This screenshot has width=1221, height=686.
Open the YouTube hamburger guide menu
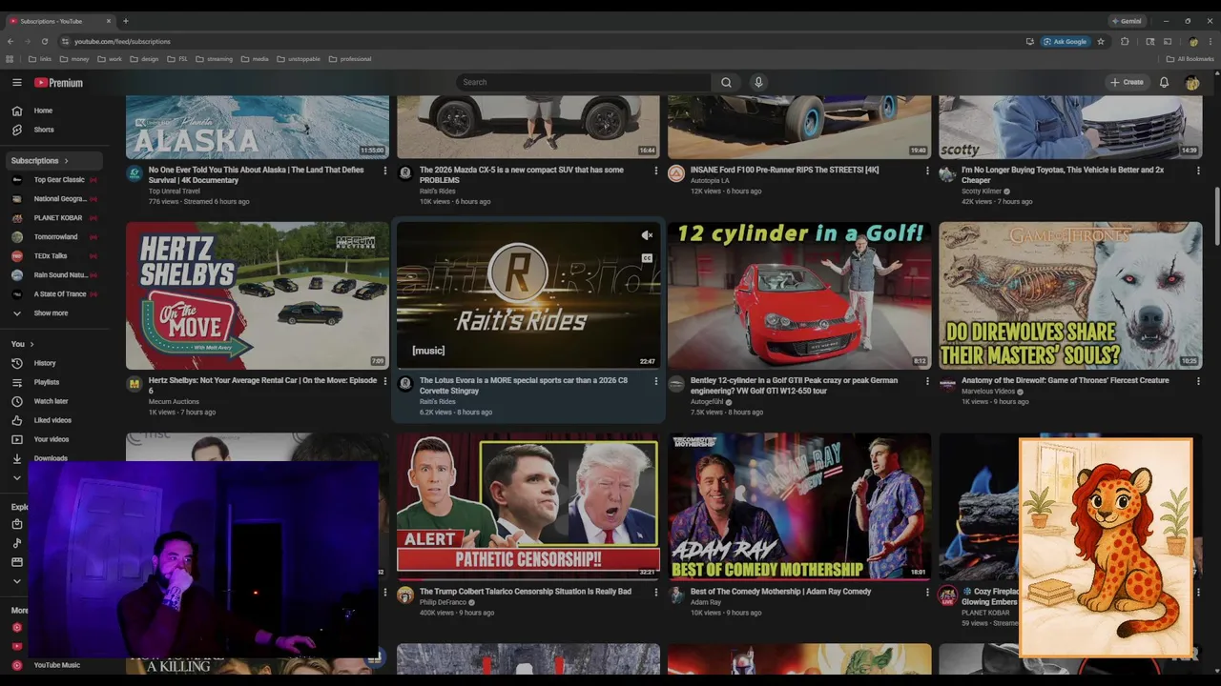(16, 83)
